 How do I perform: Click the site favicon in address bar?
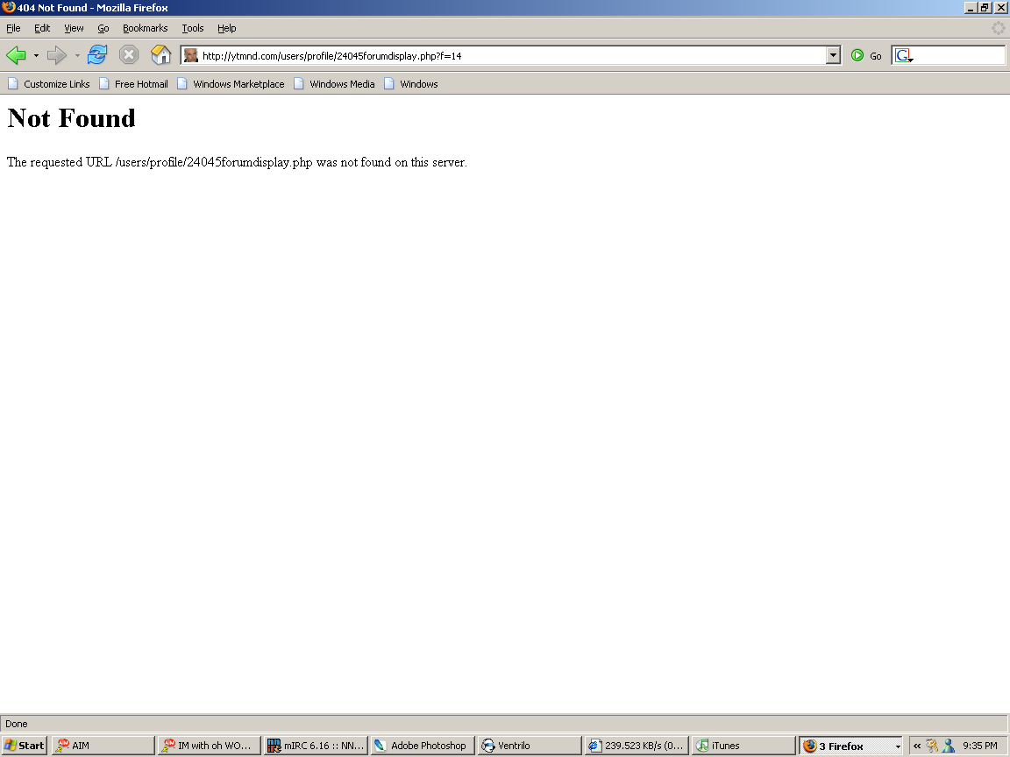[191, 56]
